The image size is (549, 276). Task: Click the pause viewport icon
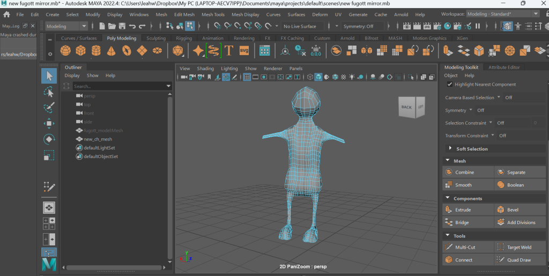click(x=478, y=26)
